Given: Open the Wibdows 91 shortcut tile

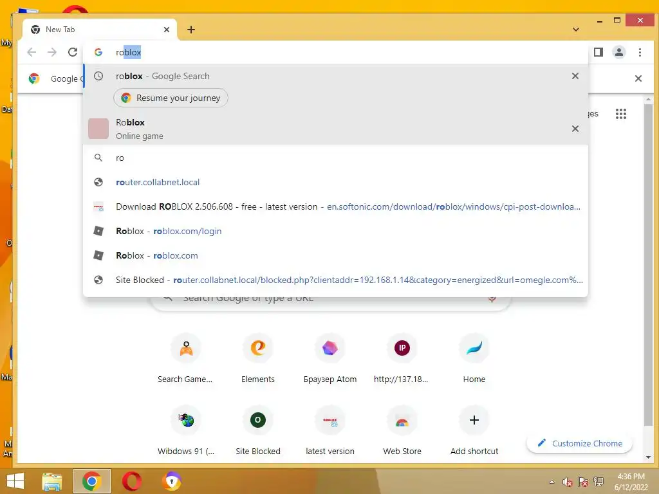Looking at the screenshot, I should coord(185,430).
